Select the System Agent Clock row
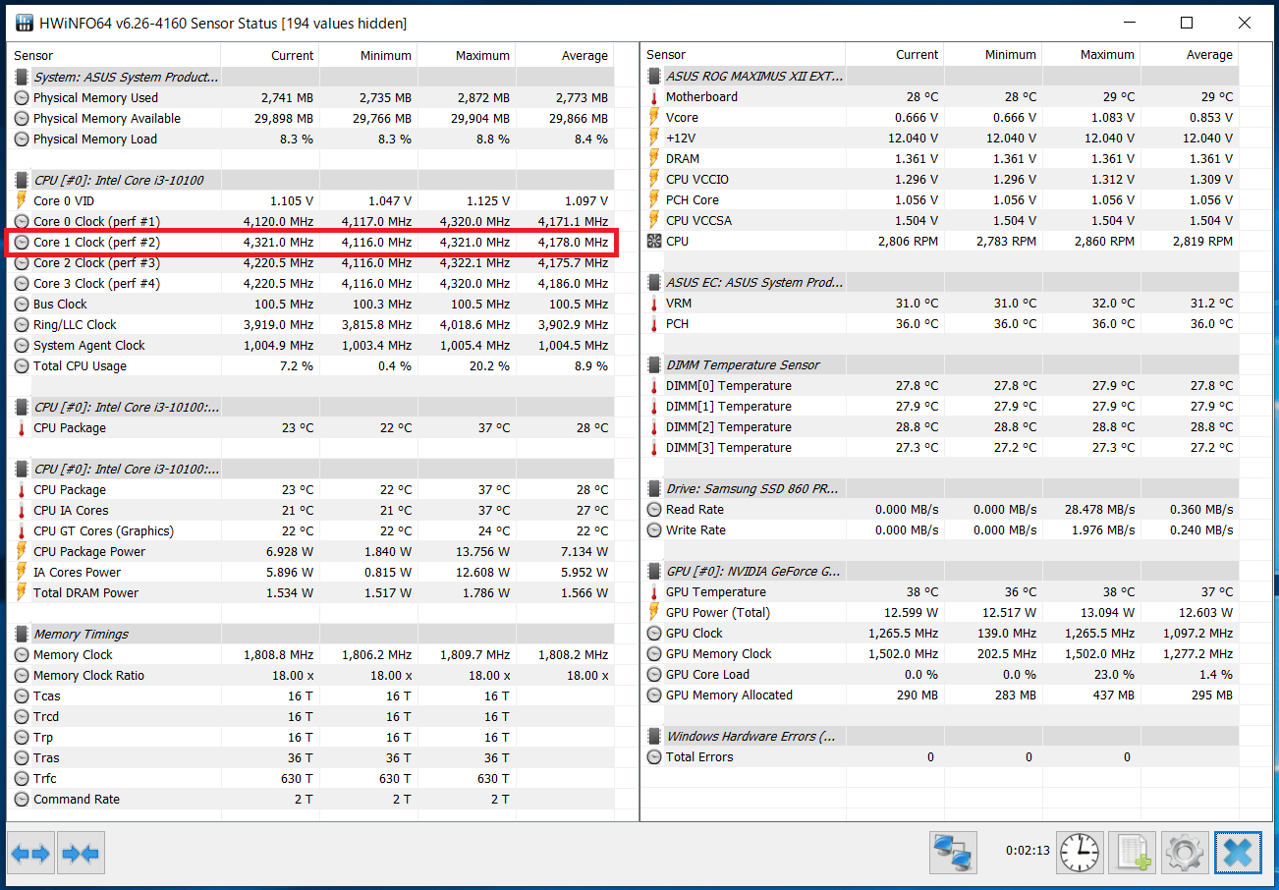The image size is (1279, 890). [311, 345]
